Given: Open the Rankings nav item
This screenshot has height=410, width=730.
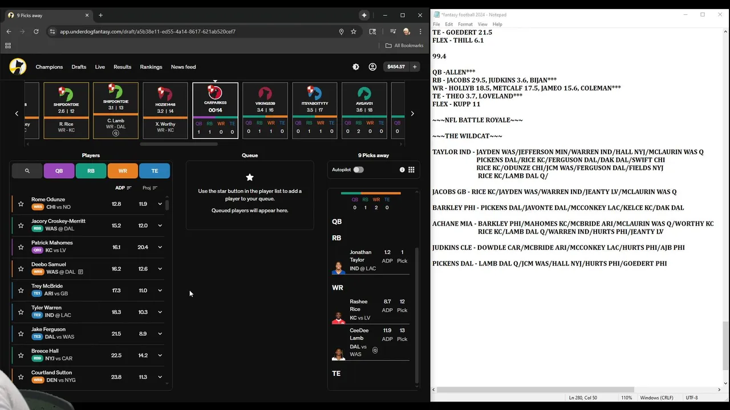Looking at the screenshot, I should [151, 67].
